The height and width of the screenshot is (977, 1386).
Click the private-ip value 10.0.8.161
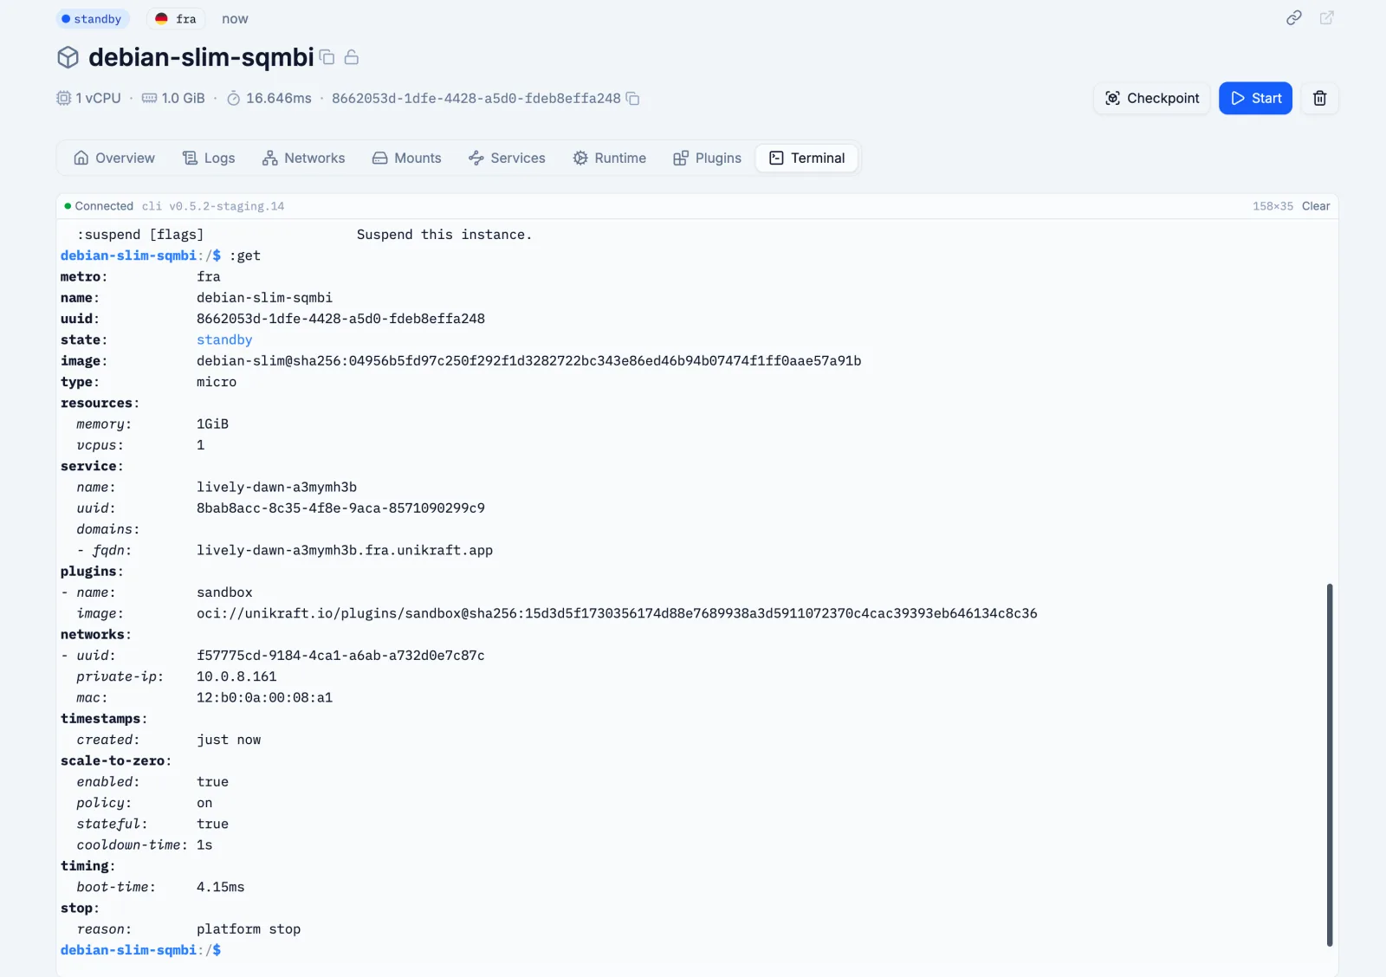click(x=236, y=676)
